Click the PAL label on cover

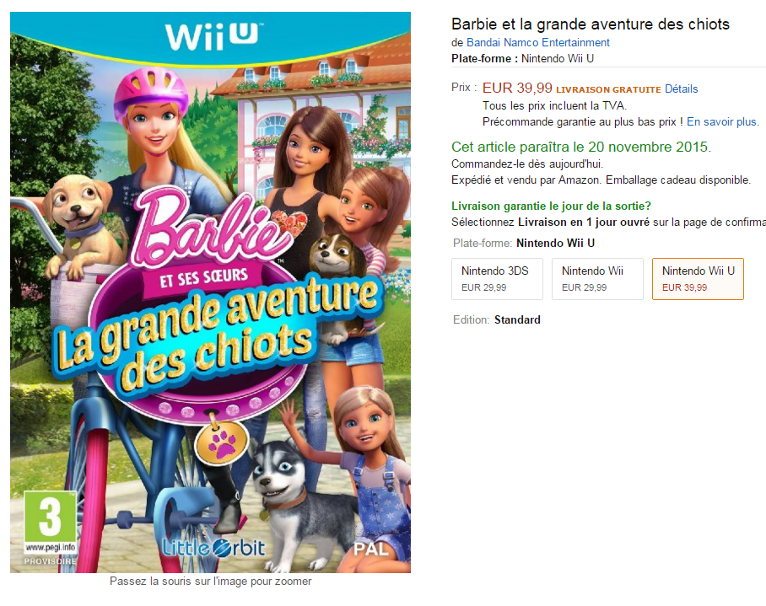coord(371,550)
